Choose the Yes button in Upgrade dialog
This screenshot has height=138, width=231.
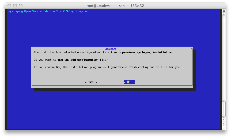(x=91, y=82)
